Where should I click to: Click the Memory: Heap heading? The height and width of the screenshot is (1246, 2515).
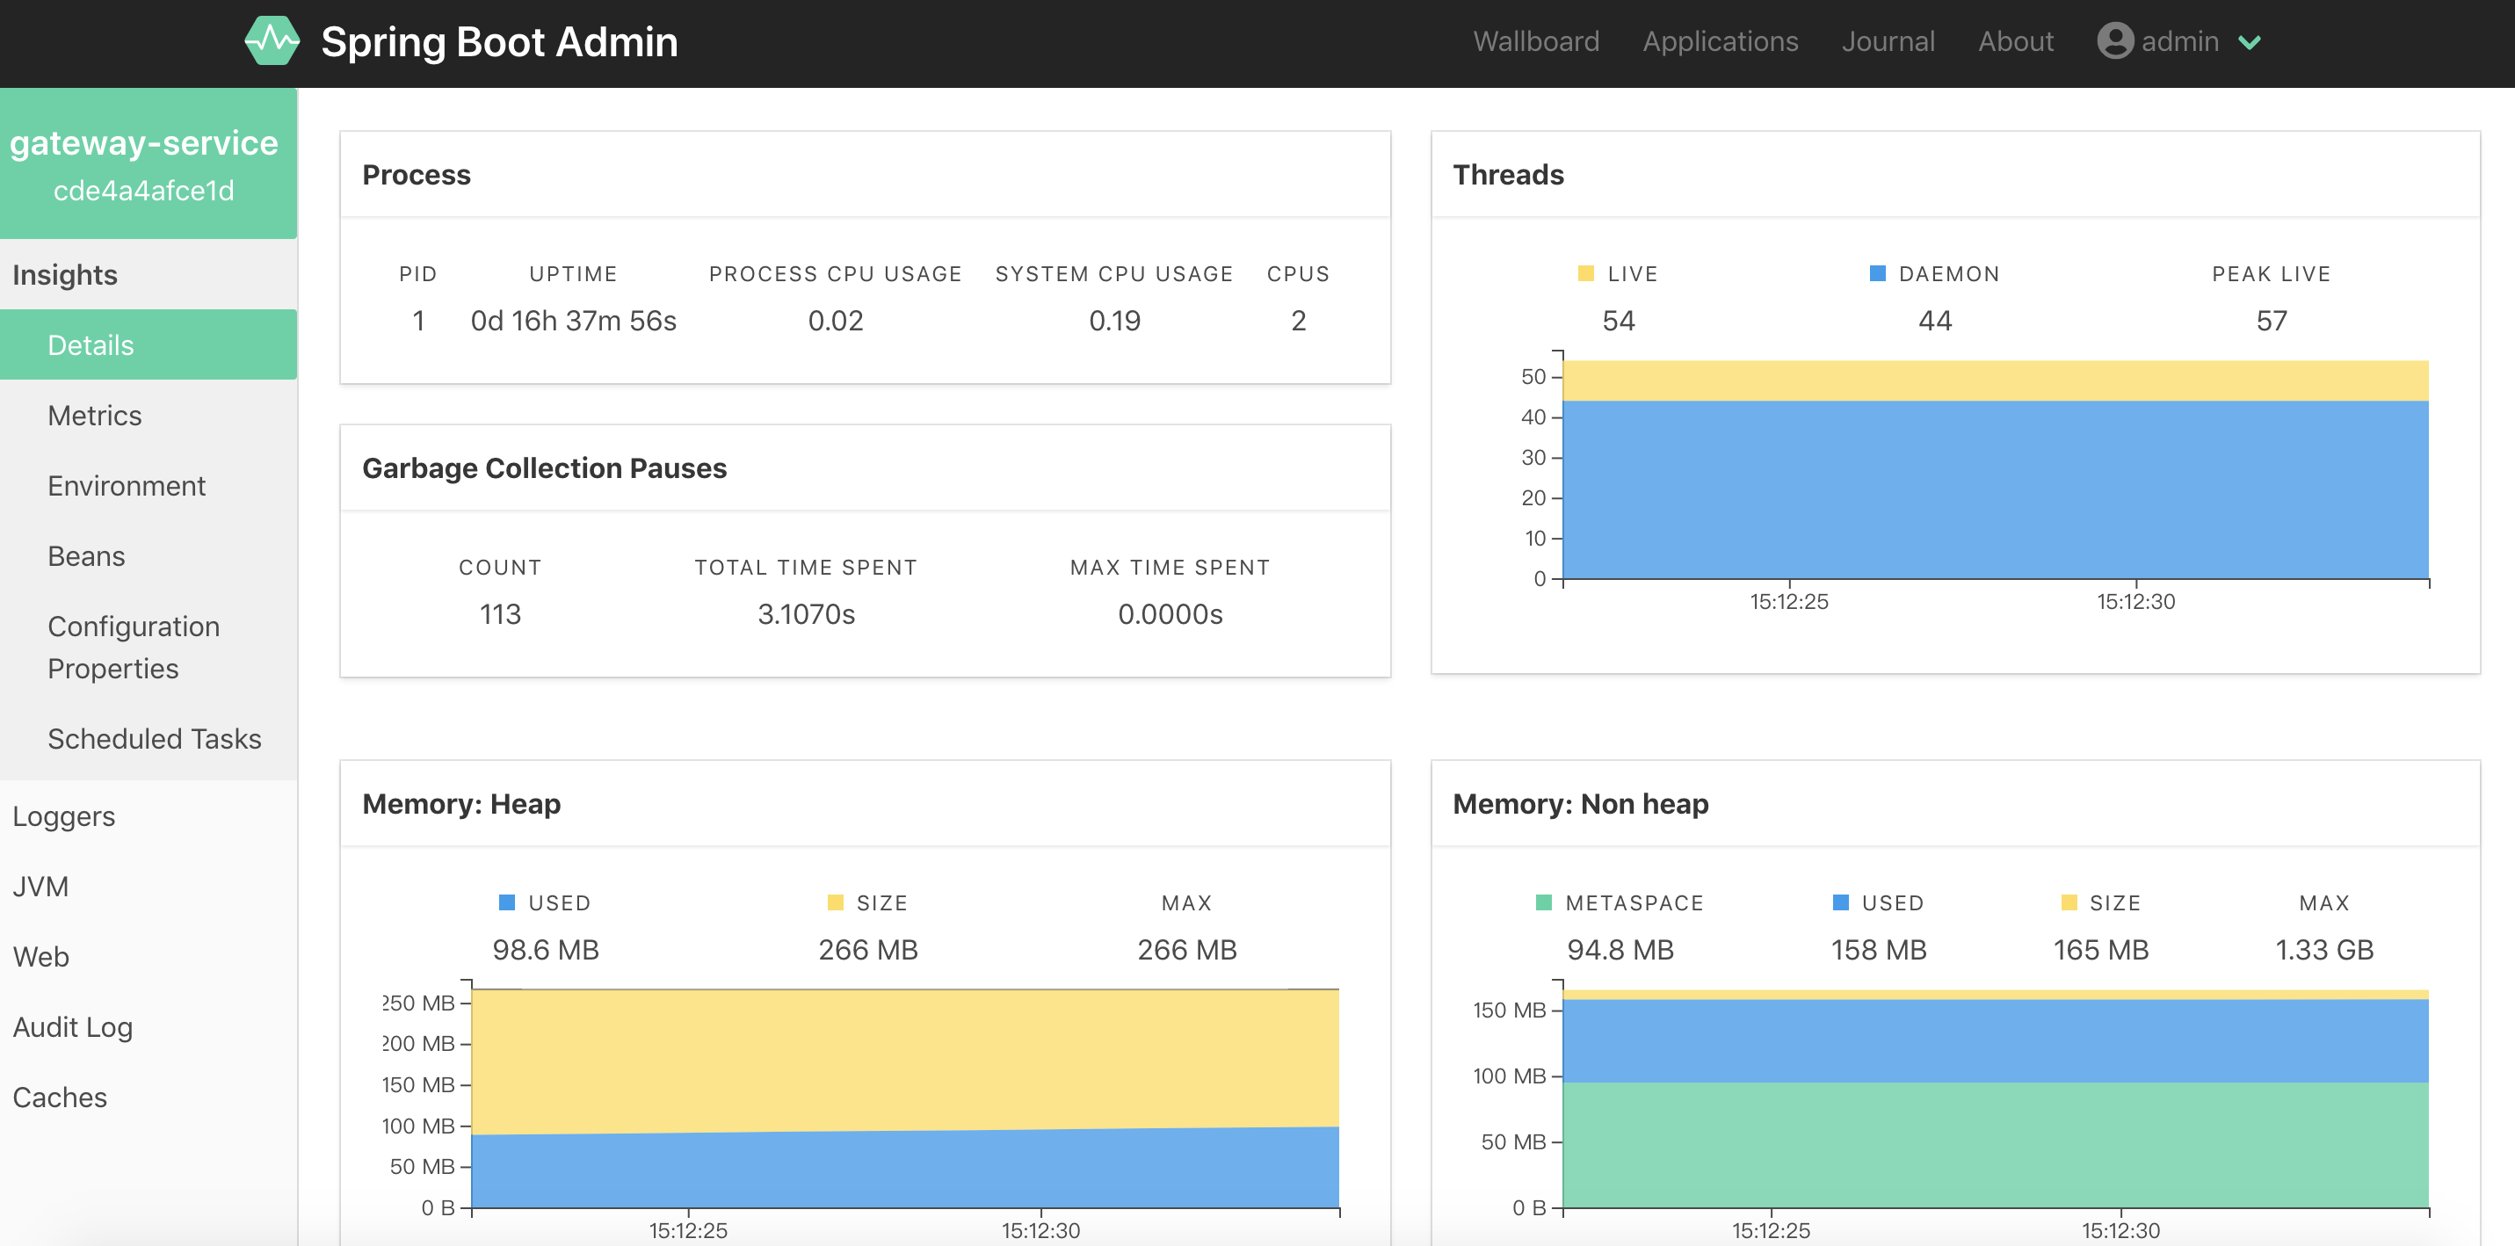(x=460, y=804)
